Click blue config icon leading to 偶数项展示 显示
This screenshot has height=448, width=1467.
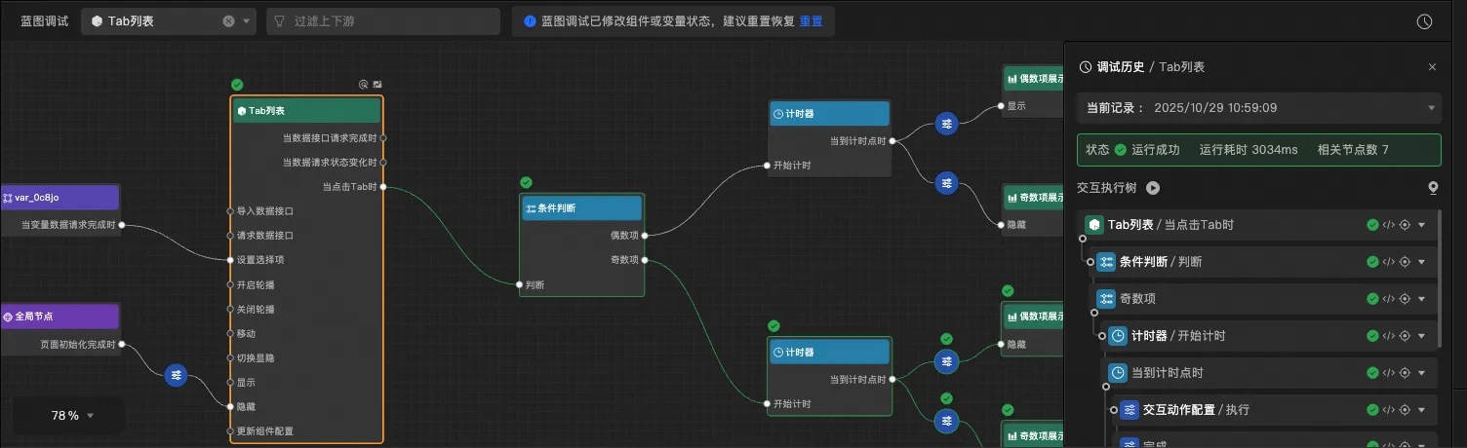[946, 123]
